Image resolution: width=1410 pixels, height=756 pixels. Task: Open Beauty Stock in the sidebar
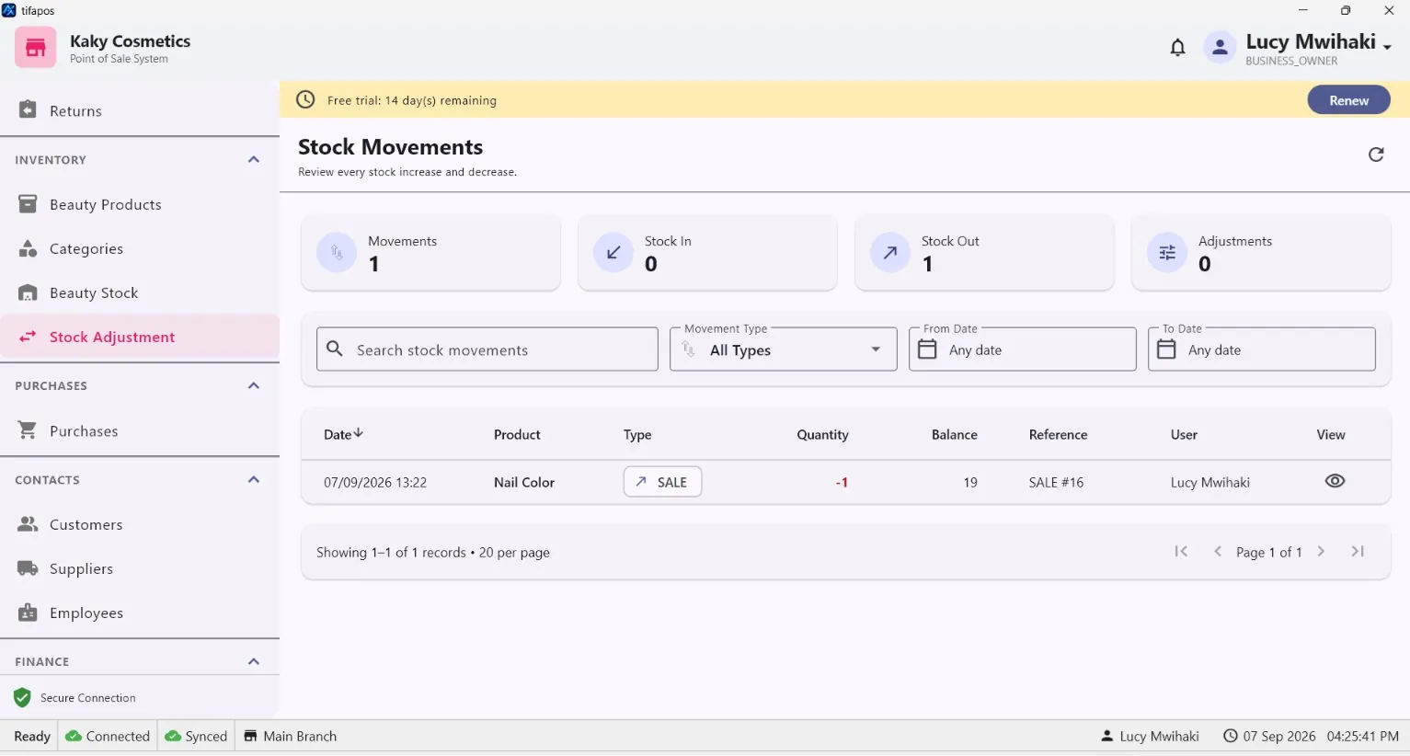140,292
